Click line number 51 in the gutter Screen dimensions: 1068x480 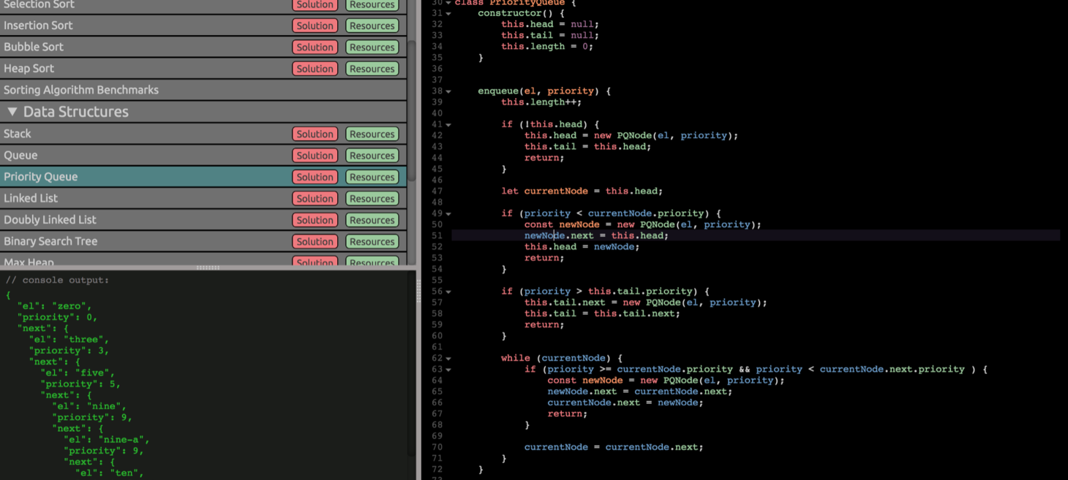coord(437,236)
